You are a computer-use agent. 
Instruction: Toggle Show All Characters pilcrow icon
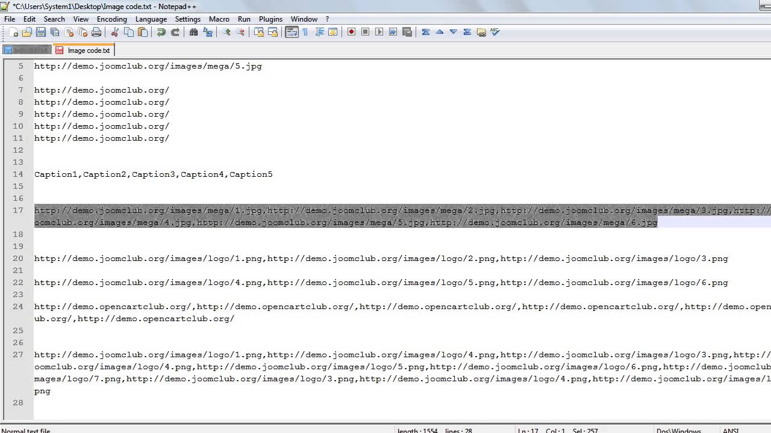[305, 32]
